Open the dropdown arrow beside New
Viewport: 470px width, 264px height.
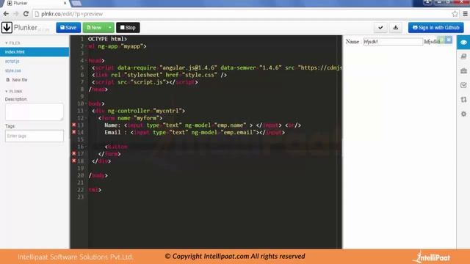110,28
